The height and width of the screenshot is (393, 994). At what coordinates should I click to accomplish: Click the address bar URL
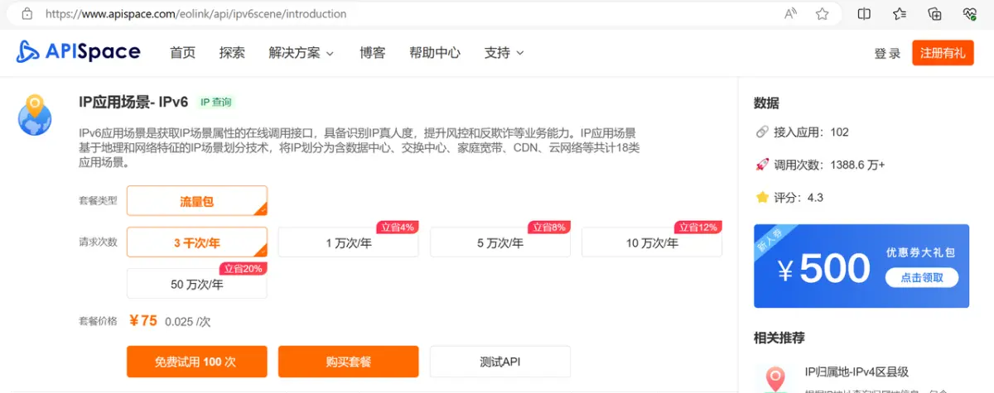click(x=196, y=14)
